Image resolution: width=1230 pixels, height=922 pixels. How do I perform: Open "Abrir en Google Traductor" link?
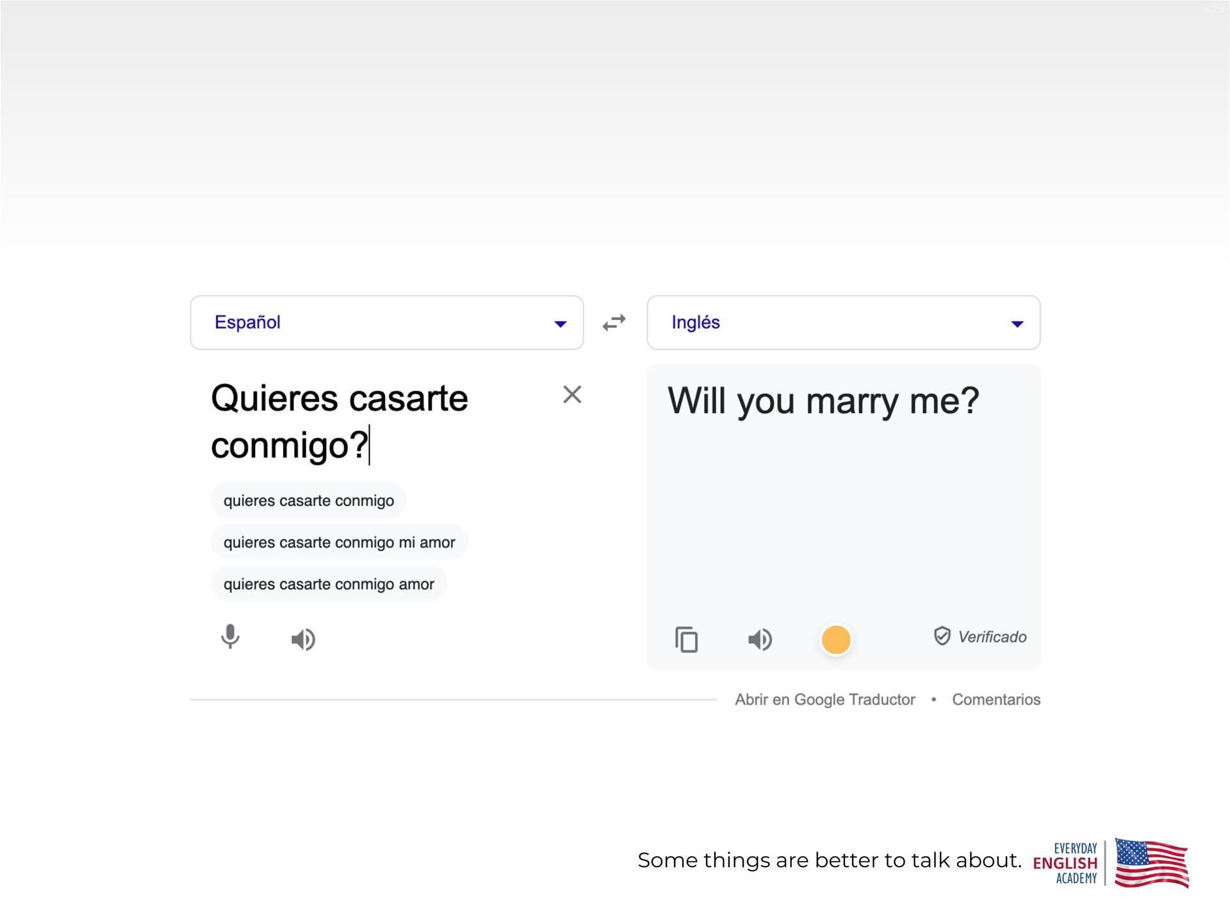[x=824, y=699]
